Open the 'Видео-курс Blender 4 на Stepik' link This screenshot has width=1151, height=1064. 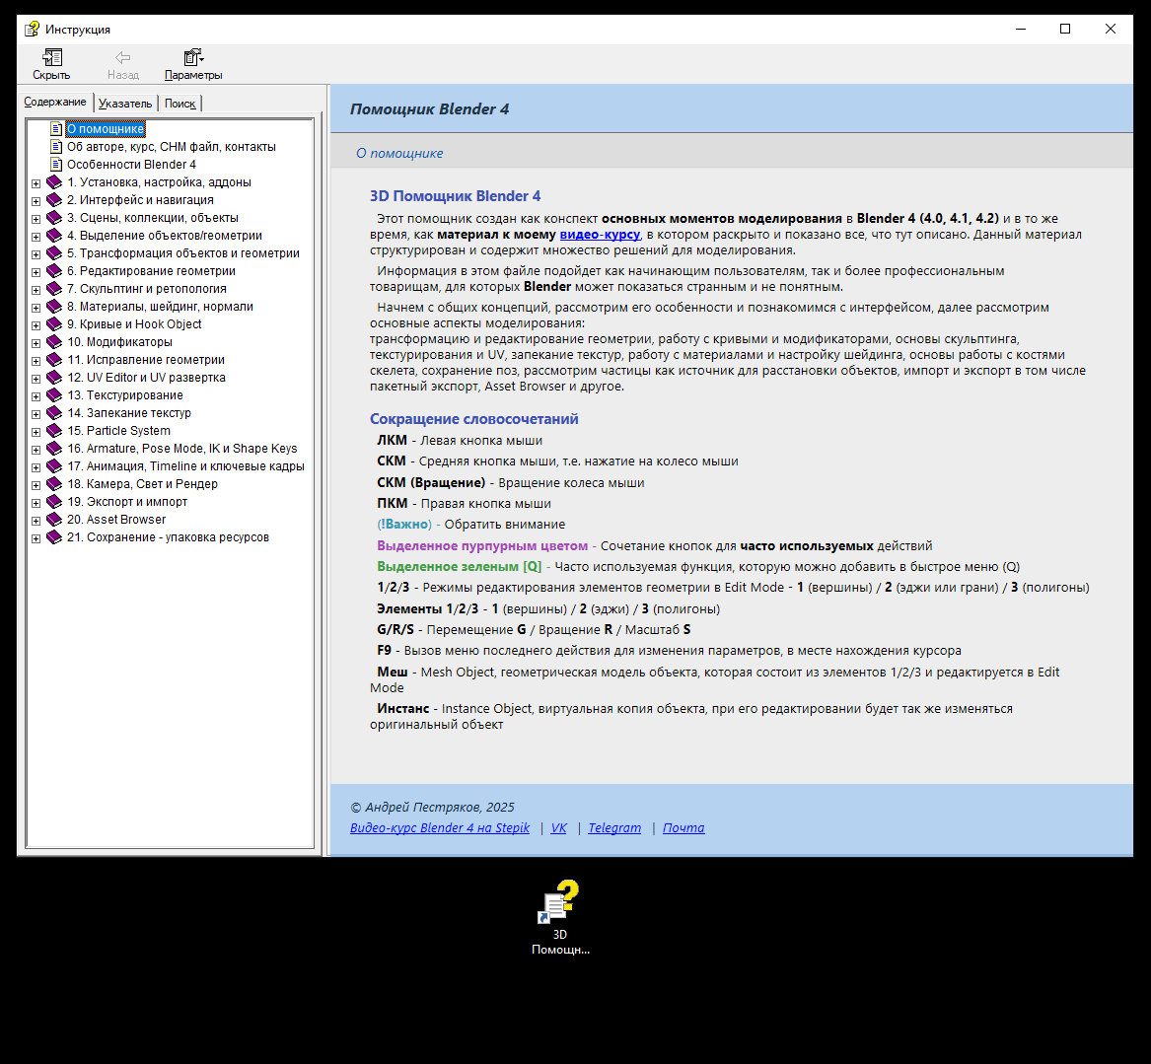pyautogui.click(x=440, y=828)
